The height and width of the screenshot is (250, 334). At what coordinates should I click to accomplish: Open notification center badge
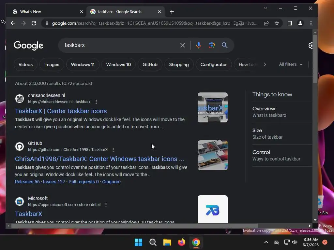pyautogui.click(x=325, y=242)
